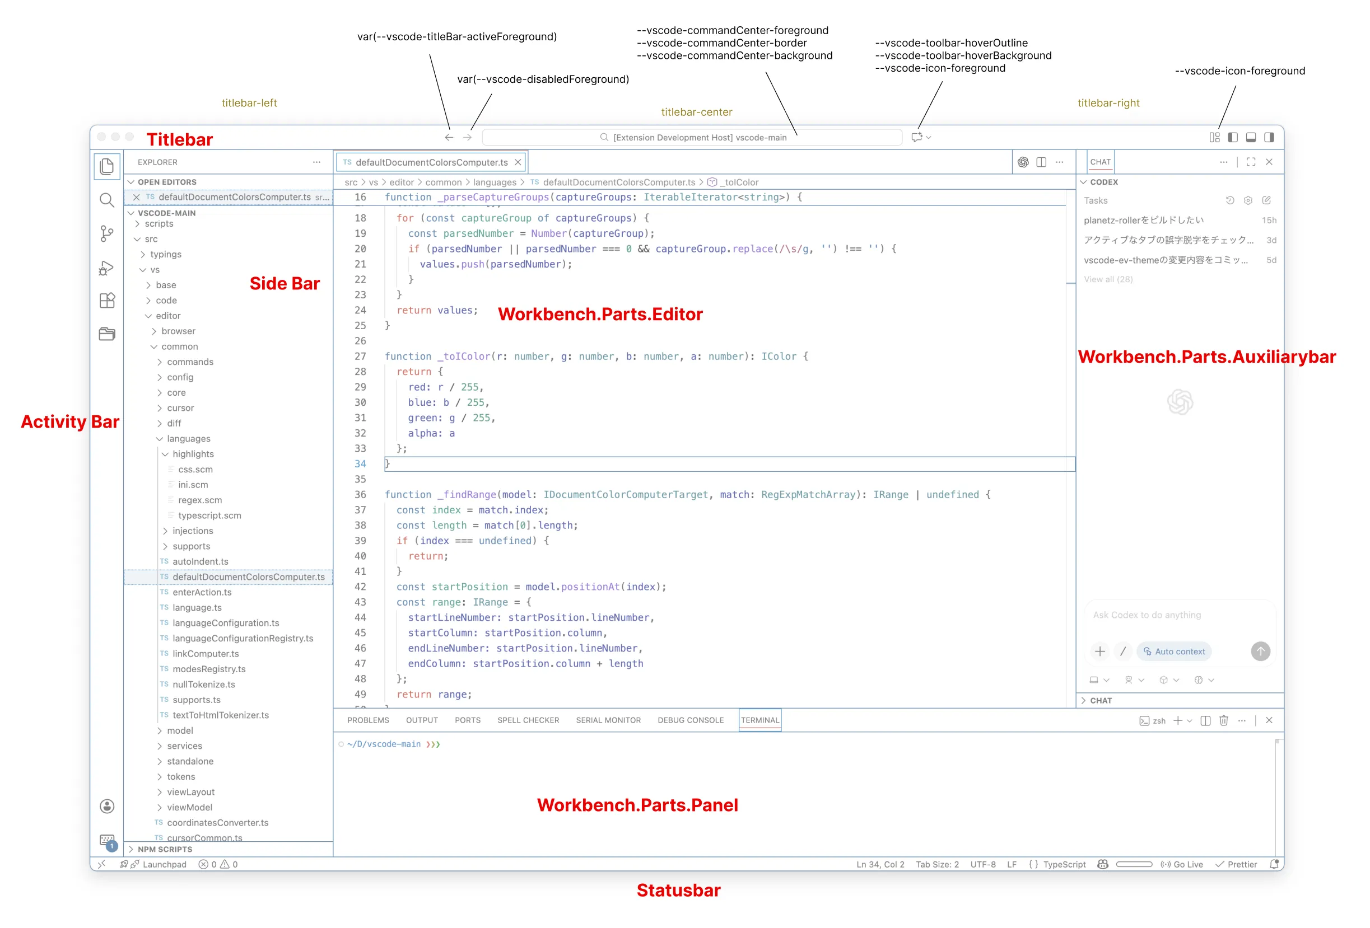Collapse the OPEN EDITORS section

click(167, 182)
